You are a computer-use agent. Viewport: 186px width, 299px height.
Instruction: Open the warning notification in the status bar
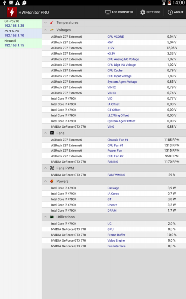click(x=17, y=3)
